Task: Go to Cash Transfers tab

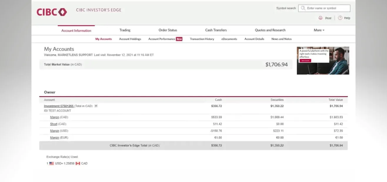Action: pyautogui.click(x=216, y=30)
